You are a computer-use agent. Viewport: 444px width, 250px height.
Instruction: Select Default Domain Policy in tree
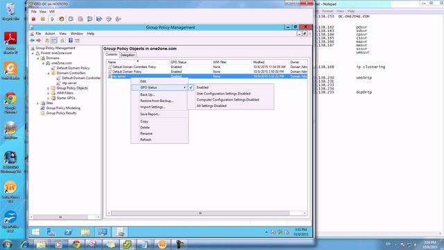[x=73, y=68]
